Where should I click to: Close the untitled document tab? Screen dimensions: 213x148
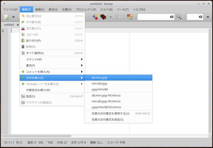[x=18, y=25]
